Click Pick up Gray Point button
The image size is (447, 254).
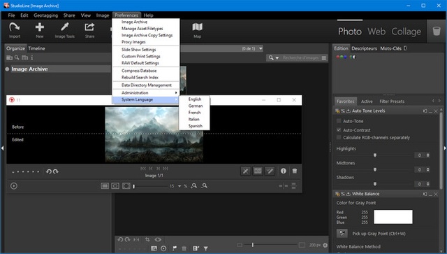pyautogui.click(x=342, y=234)
